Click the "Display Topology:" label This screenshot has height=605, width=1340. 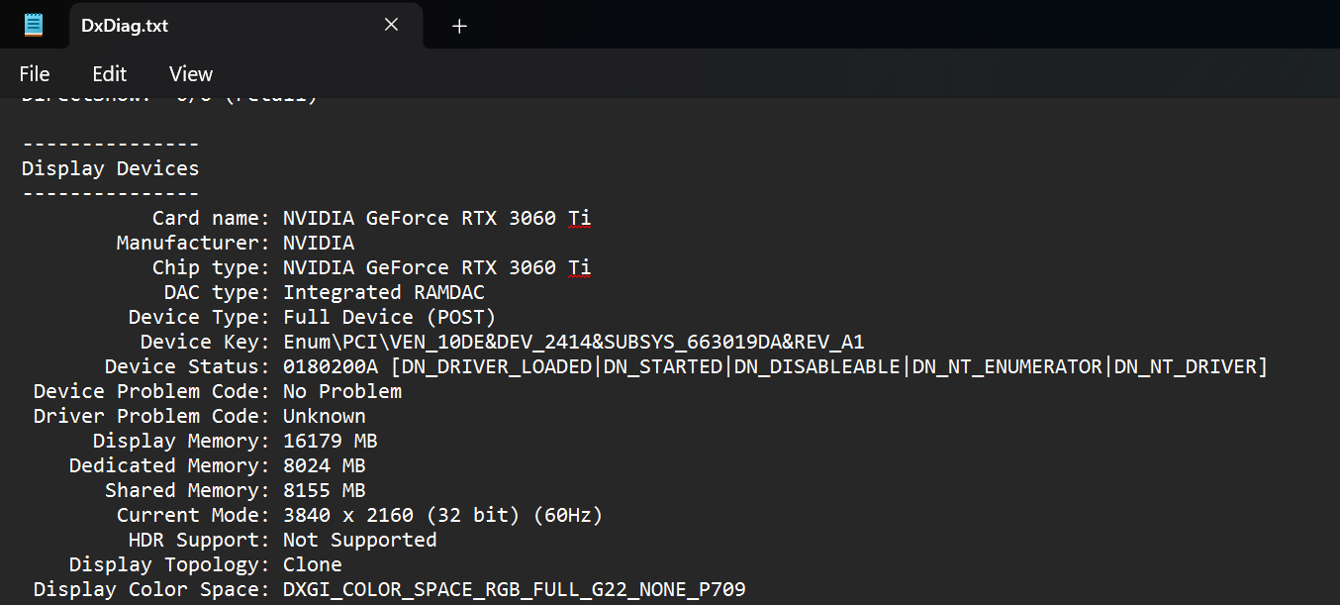(x=170, y=564)
